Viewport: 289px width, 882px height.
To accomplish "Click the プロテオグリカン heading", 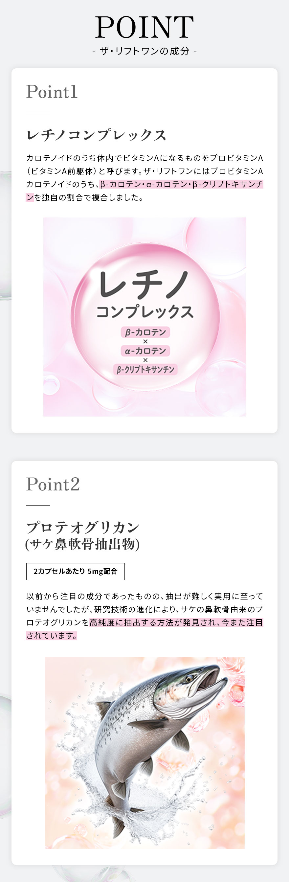I will pos(83,527).
